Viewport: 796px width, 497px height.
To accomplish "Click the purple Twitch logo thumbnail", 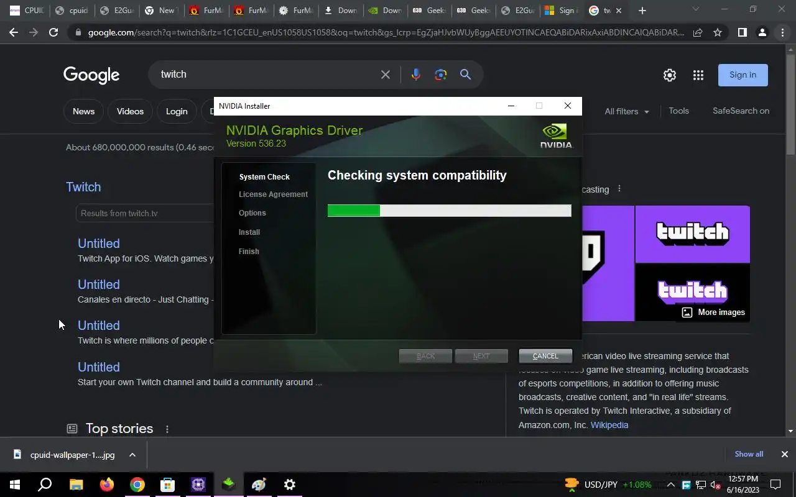I will 692,234.
